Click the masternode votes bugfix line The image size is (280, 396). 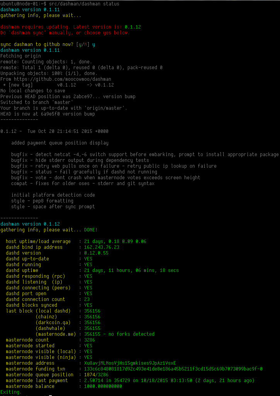(105, 178)
